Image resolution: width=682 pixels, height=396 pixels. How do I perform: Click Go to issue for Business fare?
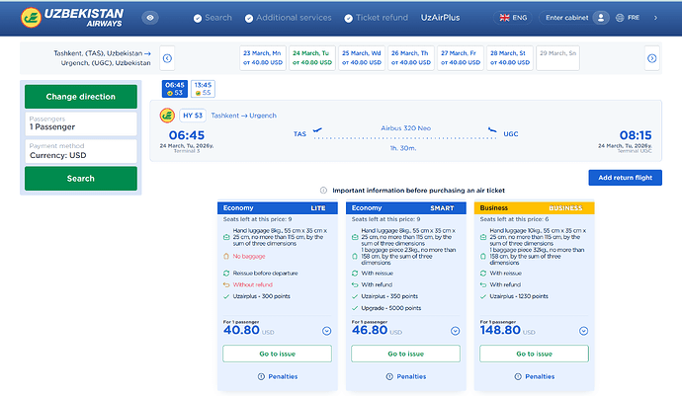pyautogui.click(x=534, y=354)
